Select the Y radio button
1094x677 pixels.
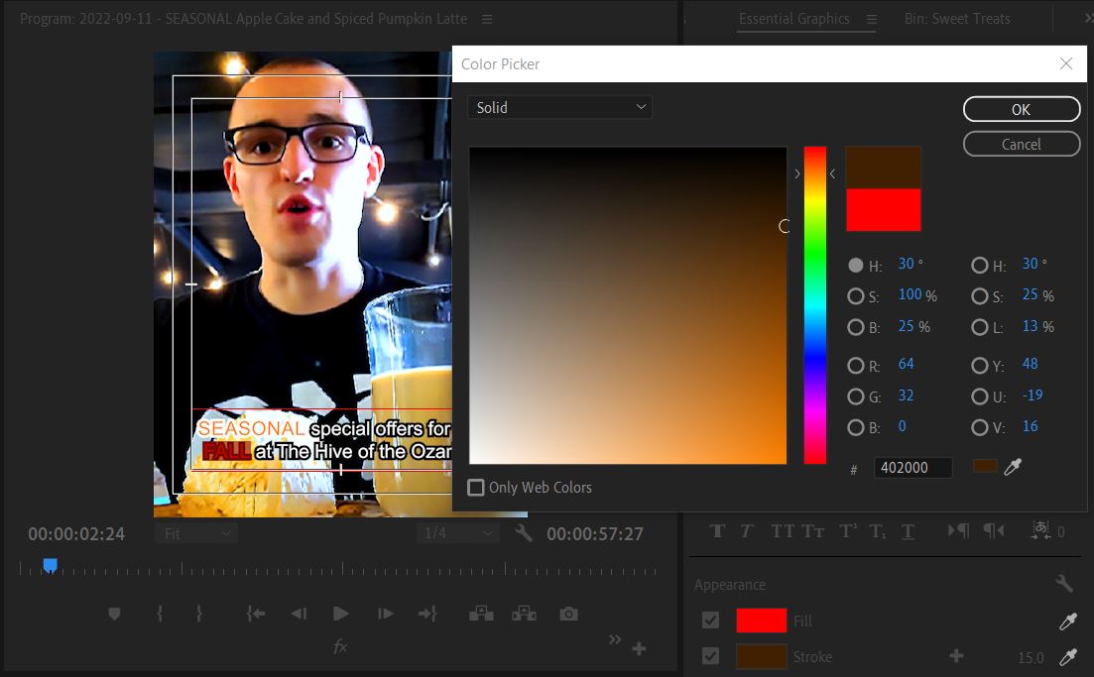(x=980, y=366)
